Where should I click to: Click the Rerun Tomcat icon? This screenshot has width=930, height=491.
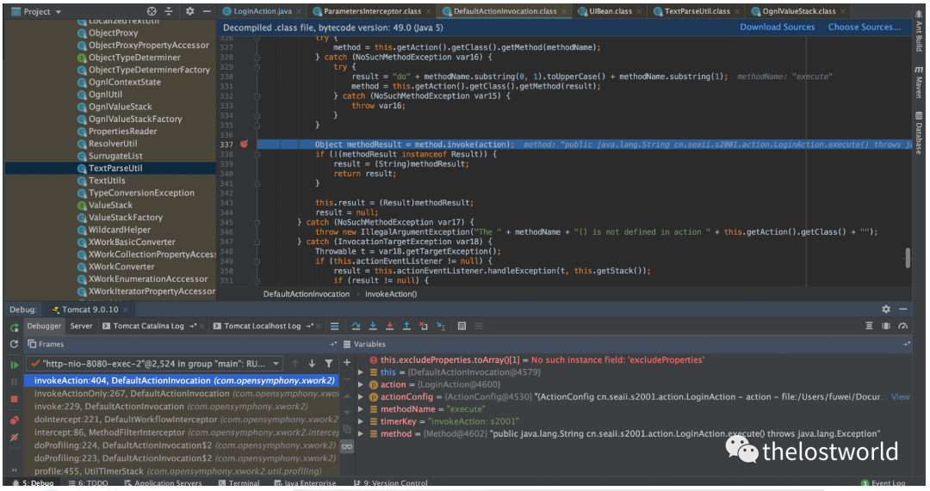[15, 327]
